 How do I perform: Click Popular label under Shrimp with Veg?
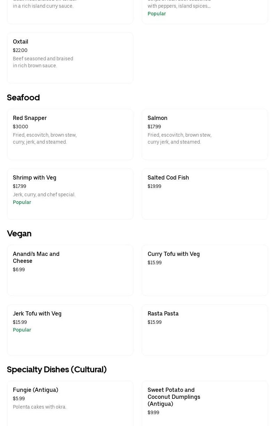tap(22, 202)
